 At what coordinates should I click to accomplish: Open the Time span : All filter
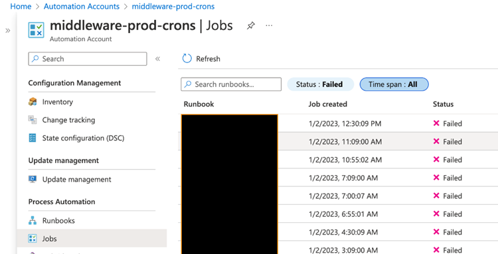click(x=394, y=84)
